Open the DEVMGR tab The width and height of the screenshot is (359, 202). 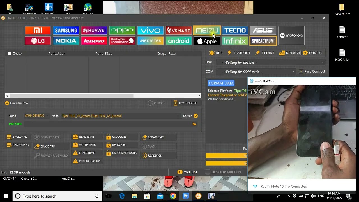(289, 53)
